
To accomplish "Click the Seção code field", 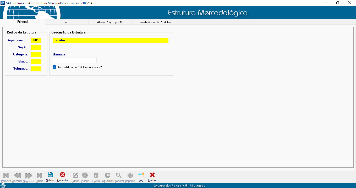I will (x=36, y=47).
